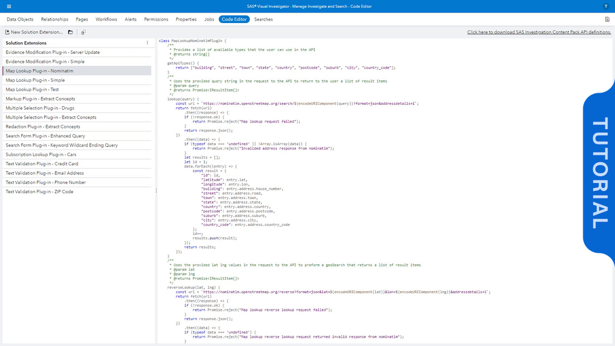Select Text Validation Plug-in - Credit Card
This screenshot has height=346, width=615.
coord(77,164)
